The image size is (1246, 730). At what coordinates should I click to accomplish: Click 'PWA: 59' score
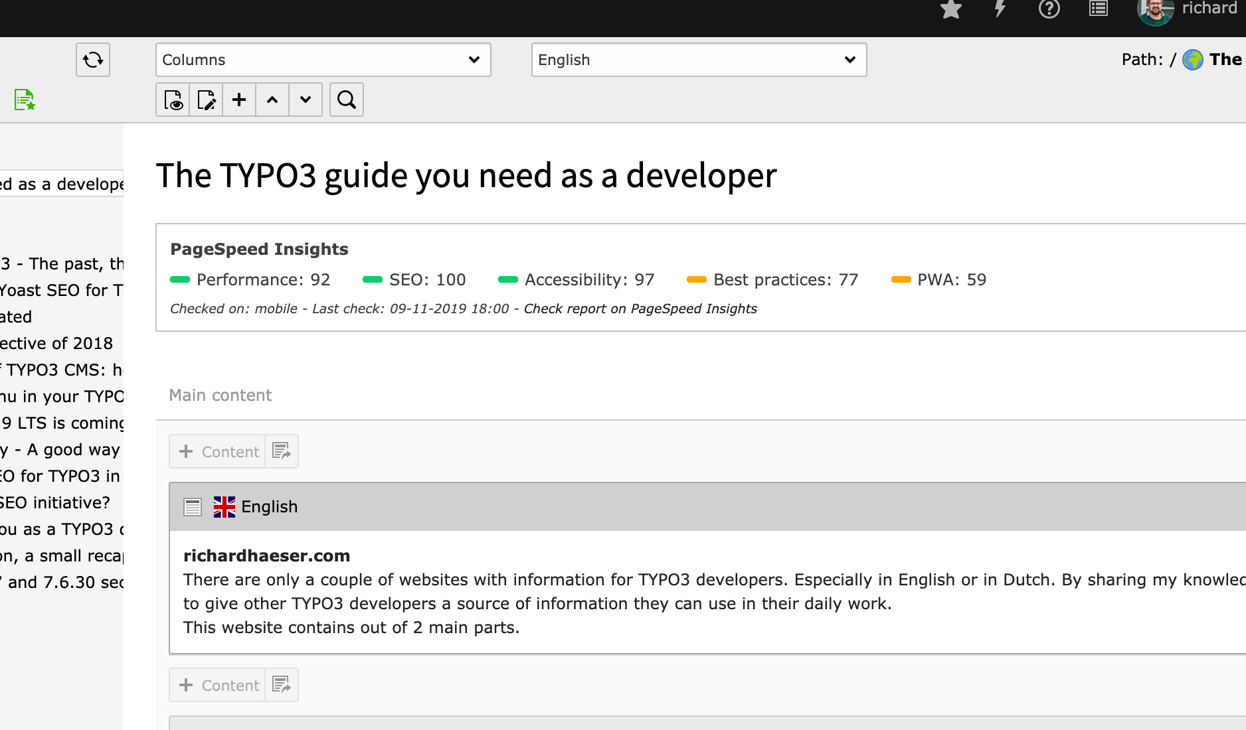click(939, 279)
